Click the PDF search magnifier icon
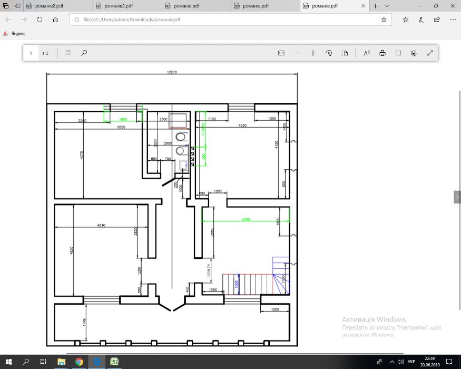 [x=84, y=53]
